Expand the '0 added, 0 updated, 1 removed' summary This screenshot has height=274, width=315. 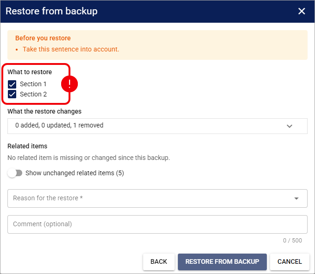[157, 126]
